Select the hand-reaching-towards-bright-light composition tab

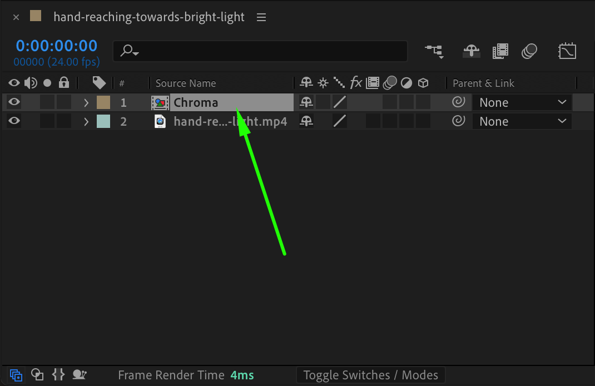point(148,17)
